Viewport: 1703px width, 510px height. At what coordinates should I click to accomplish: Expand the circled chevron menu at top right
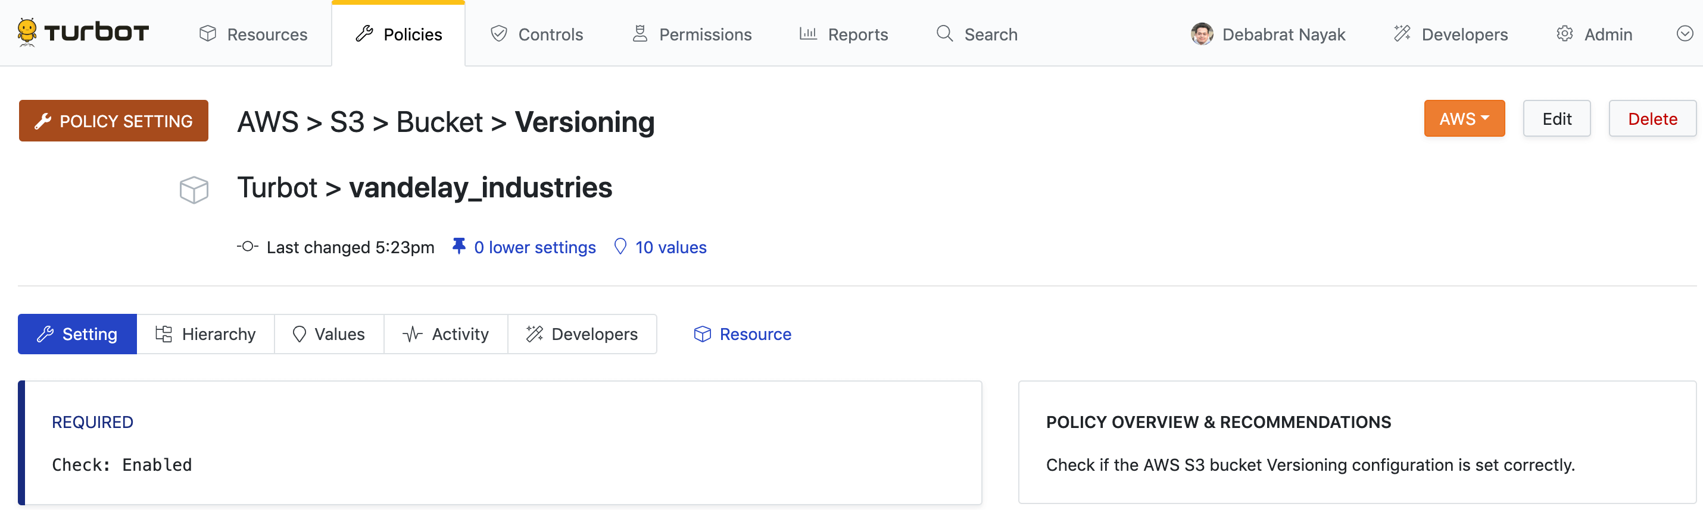[x=1685, y=34]
